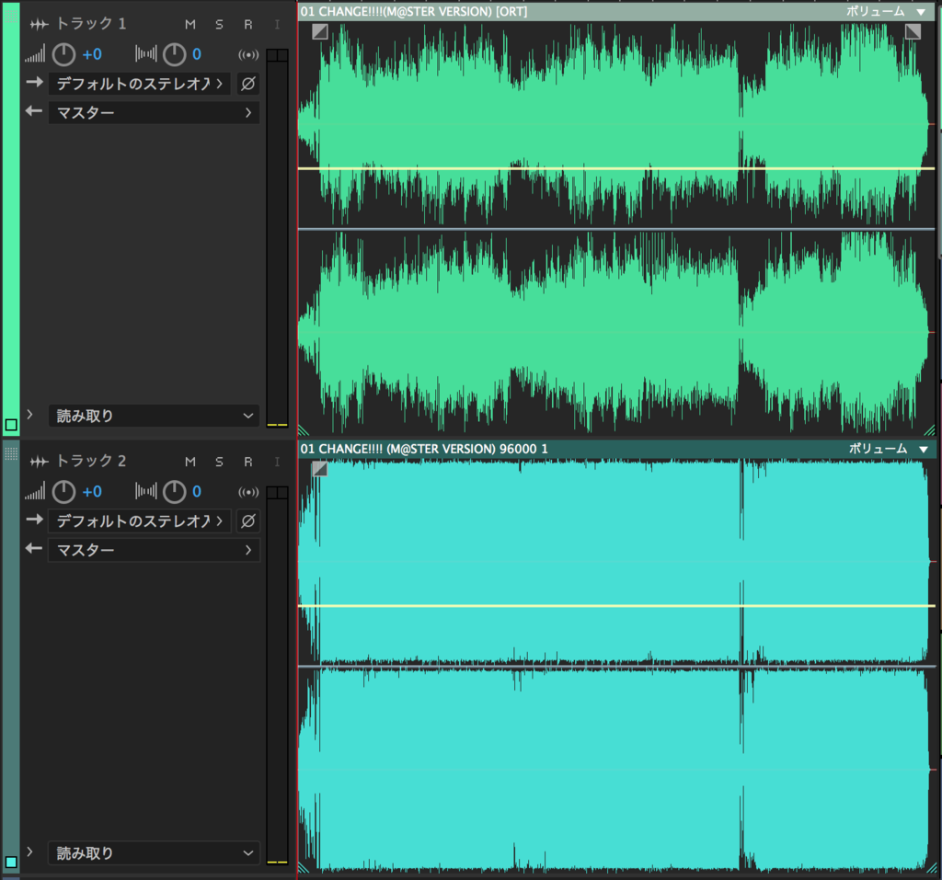The width and height of the screenshot is (942, 880).
Task: Click the Track 1 drag grip handle
Action: click(11, 15)
